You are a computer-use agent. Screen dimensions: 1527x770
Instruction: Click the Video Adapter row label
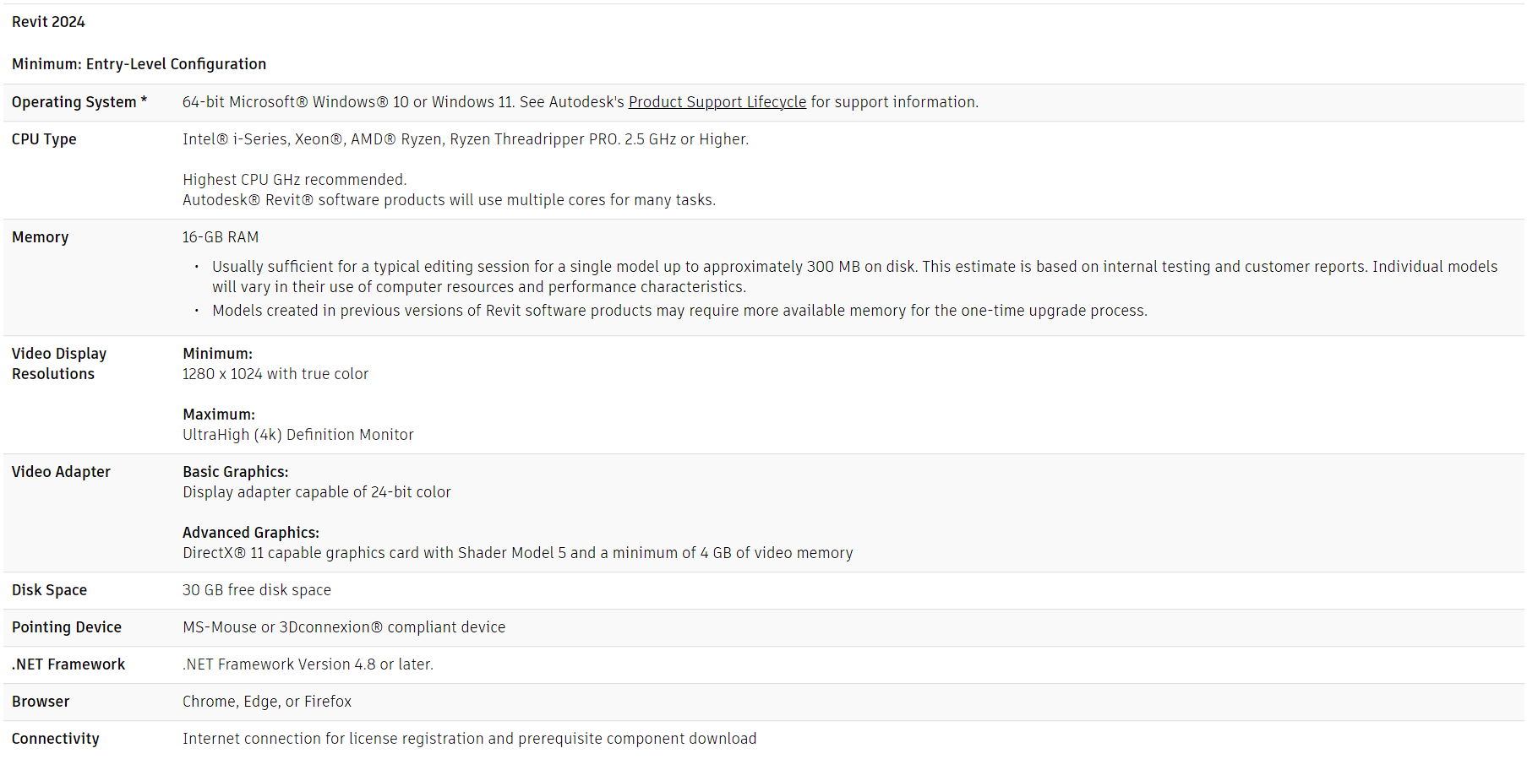[x=61, y=472]
